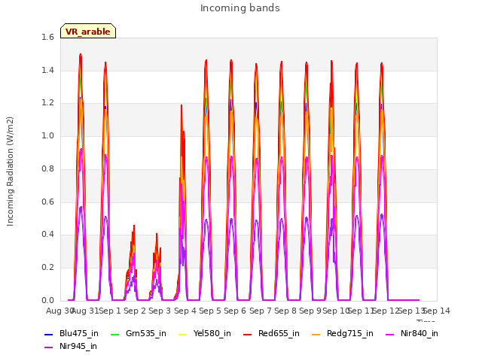The height and width of the screenshot is (361, 482).
Task: Click the red Red655_in legend swatch
Action: [248, 334]
